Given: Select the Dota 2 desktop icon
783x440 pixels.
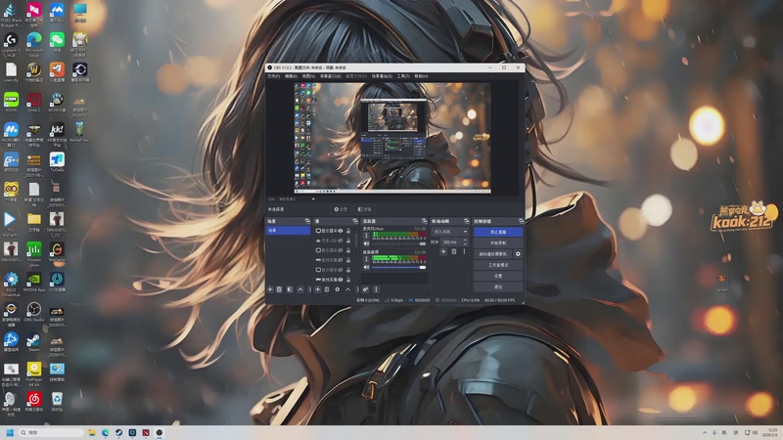Looking at the screenshot, I should tap(34, 103).
